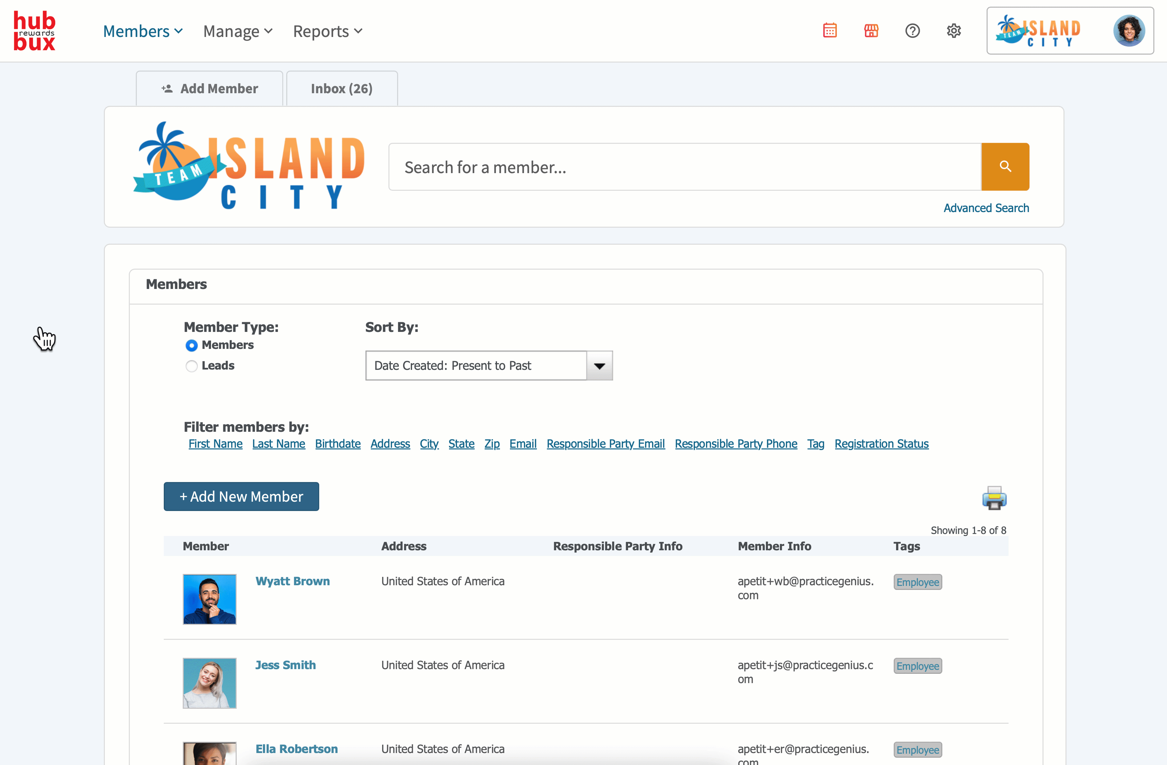Click the printer icon above the table

994,498
